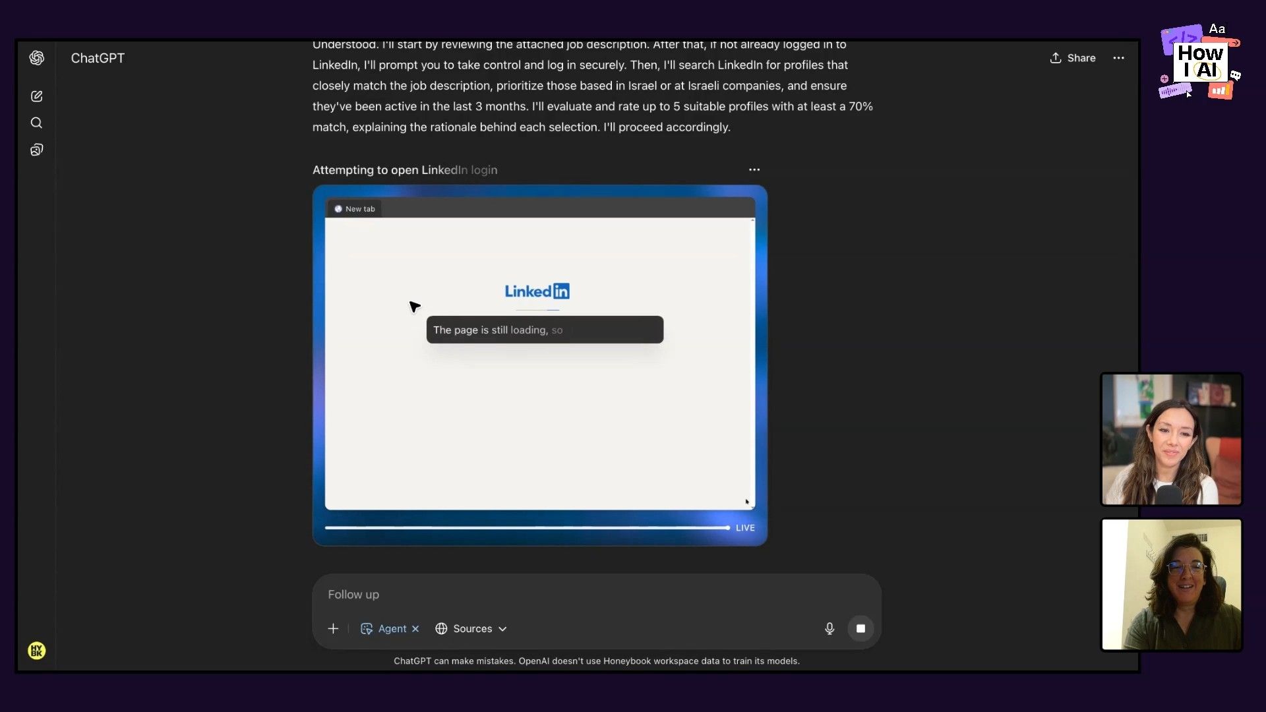This screenshot has height=712, width=1266.
Task: Click the 'The page is still loading' tooltip
Action: click(x=545, y=330)
